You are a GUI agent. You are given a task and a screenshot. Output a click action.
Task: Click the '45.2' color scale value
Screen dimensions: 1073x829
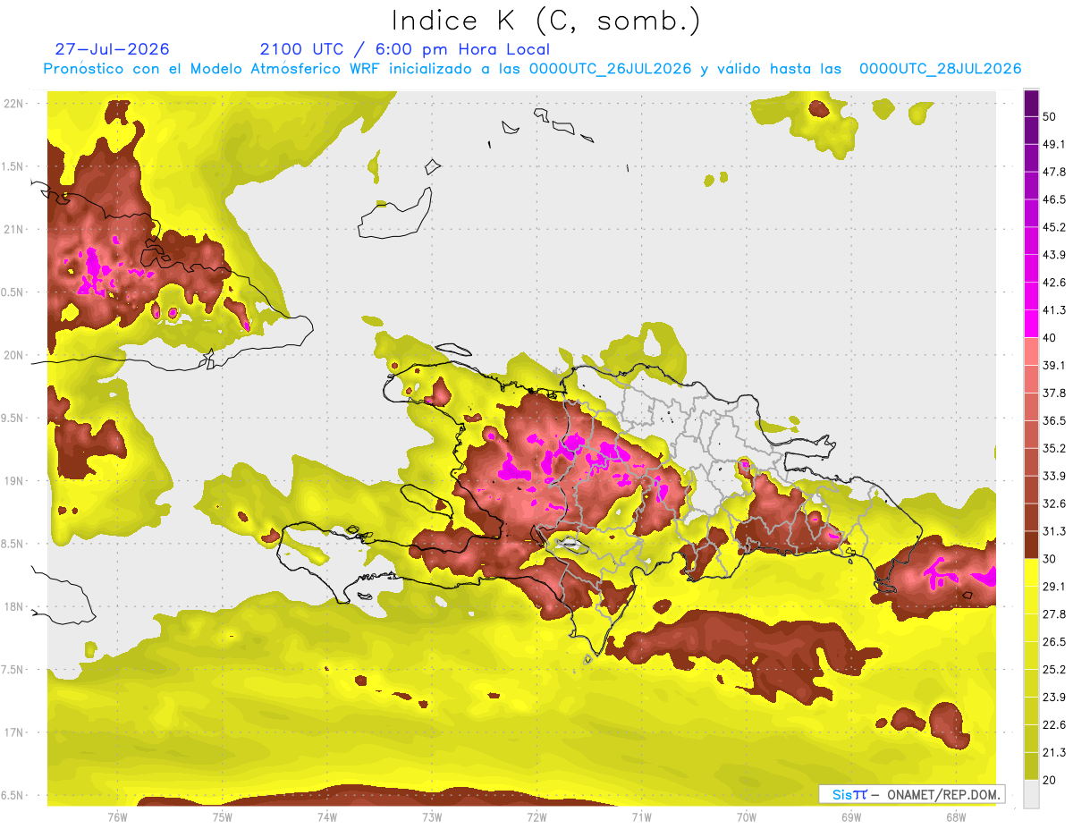(1054, 227)
